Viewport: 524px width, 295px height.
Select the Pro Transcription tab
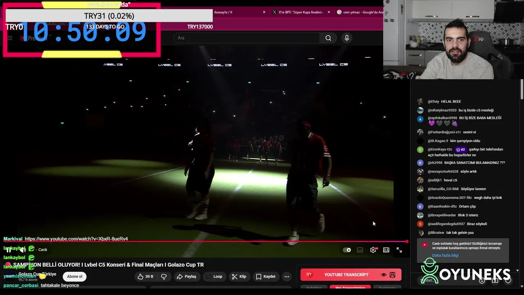pyautogui.click(x=350, y=288)
